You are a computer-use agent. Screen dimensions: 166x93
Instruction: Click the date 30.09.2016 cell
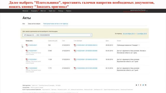pos(109,59)
